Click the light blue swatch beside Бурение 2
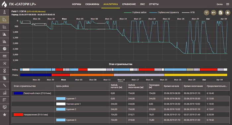Viewport: 232px width, 125px height. [x=61, y=109]
